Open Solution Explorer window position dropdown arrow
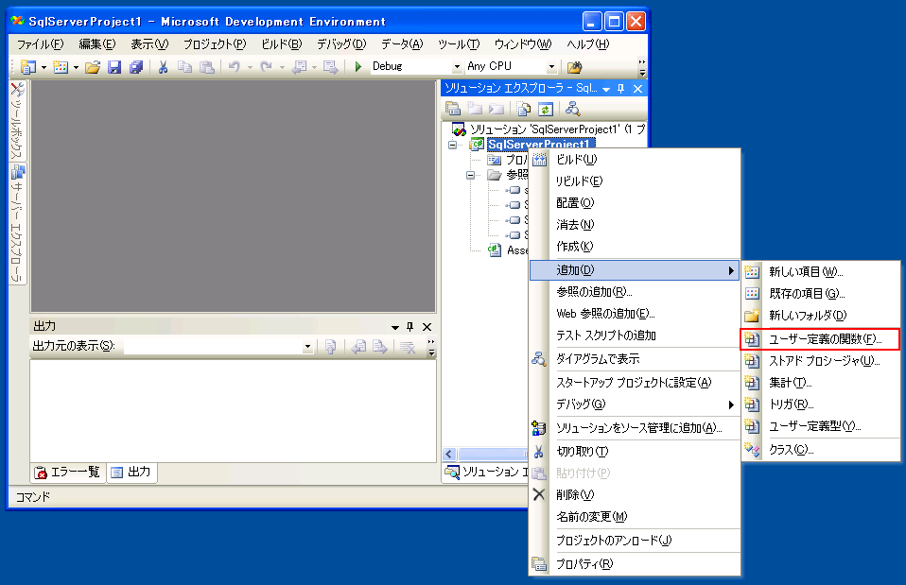Viewport: 906px width, 585px height. [x=606, y=89]
